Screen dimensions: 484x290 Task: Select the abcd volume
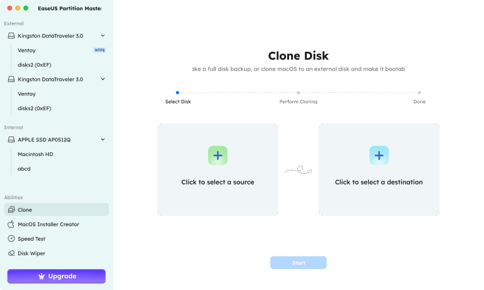24,169
